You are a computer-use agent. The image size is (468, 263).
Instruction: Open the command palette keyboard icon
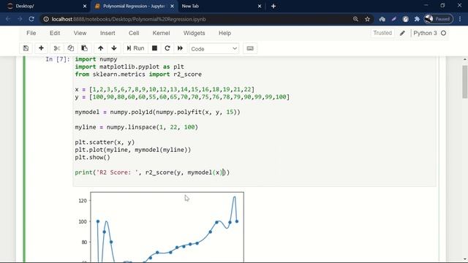[x=250, y=48]
